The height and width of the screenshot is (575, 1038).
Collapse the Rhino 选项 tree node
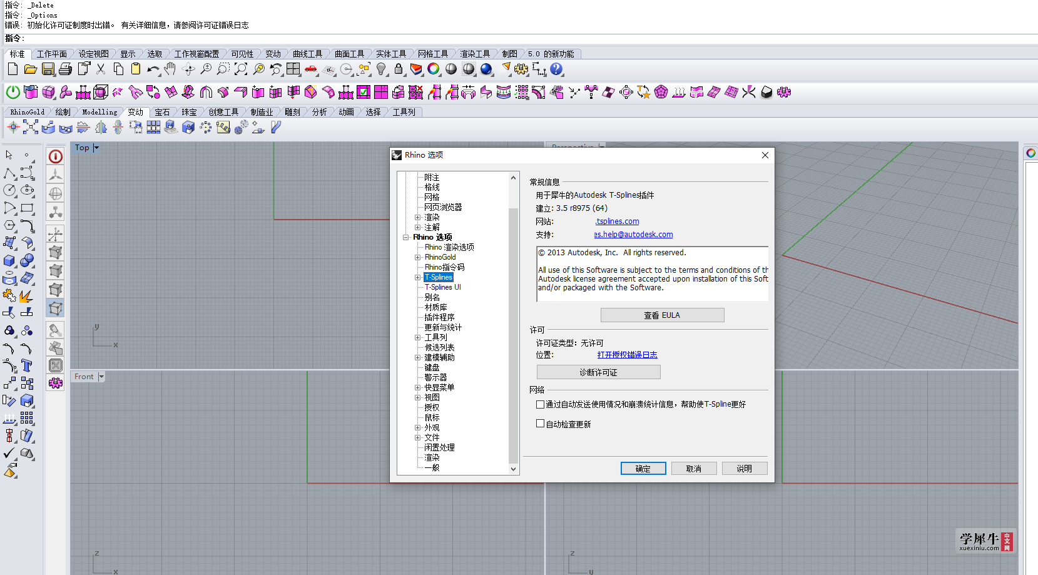406,237
